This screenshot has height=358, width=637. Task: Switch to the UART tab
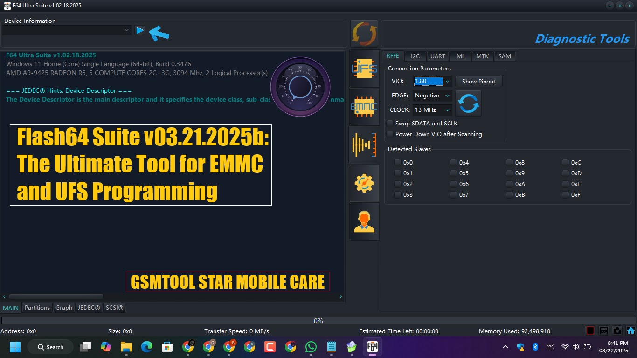click(x=437, y=56)
